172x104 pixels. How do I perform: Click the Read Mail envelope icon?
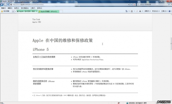pos(137,11)
